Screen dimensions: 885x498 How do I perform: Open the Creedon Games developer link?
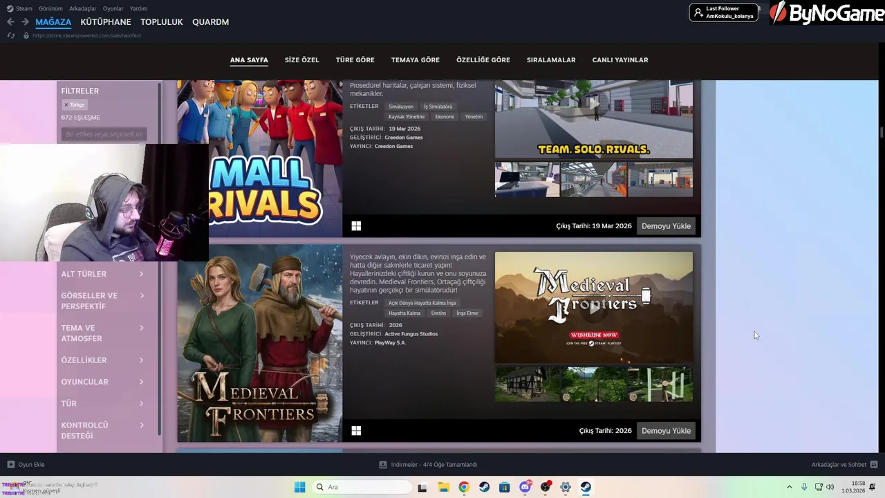404,138
